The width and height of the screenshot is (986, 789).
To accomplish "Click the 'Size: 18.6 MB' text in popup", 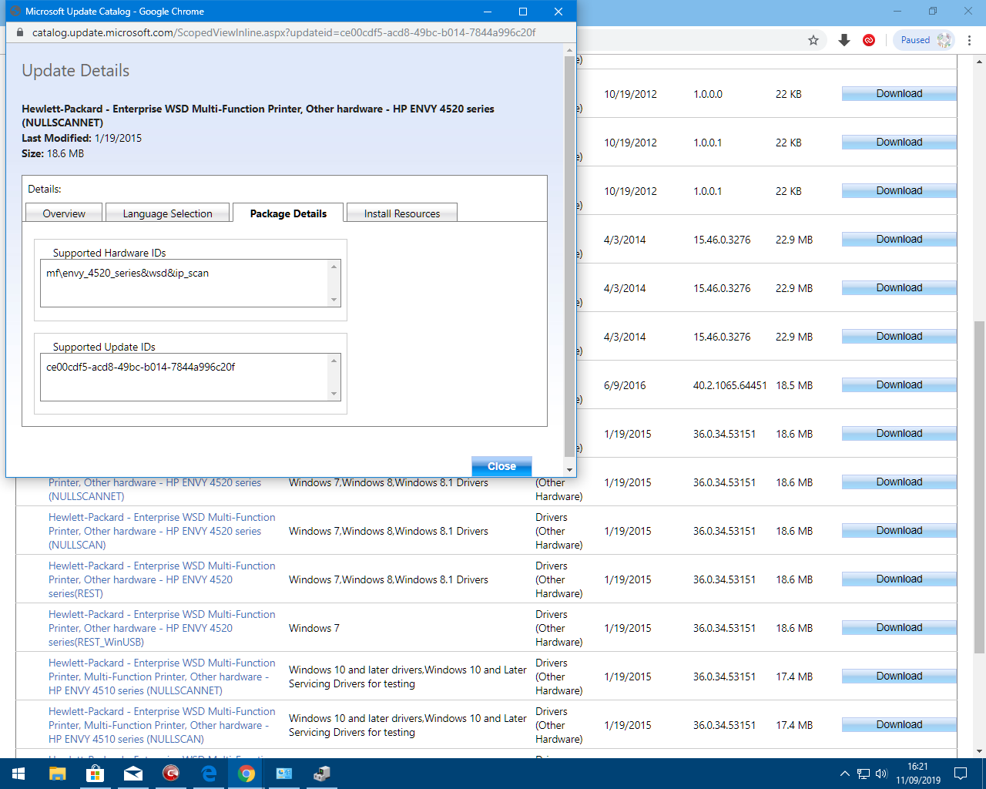I will tap(52, 153).
